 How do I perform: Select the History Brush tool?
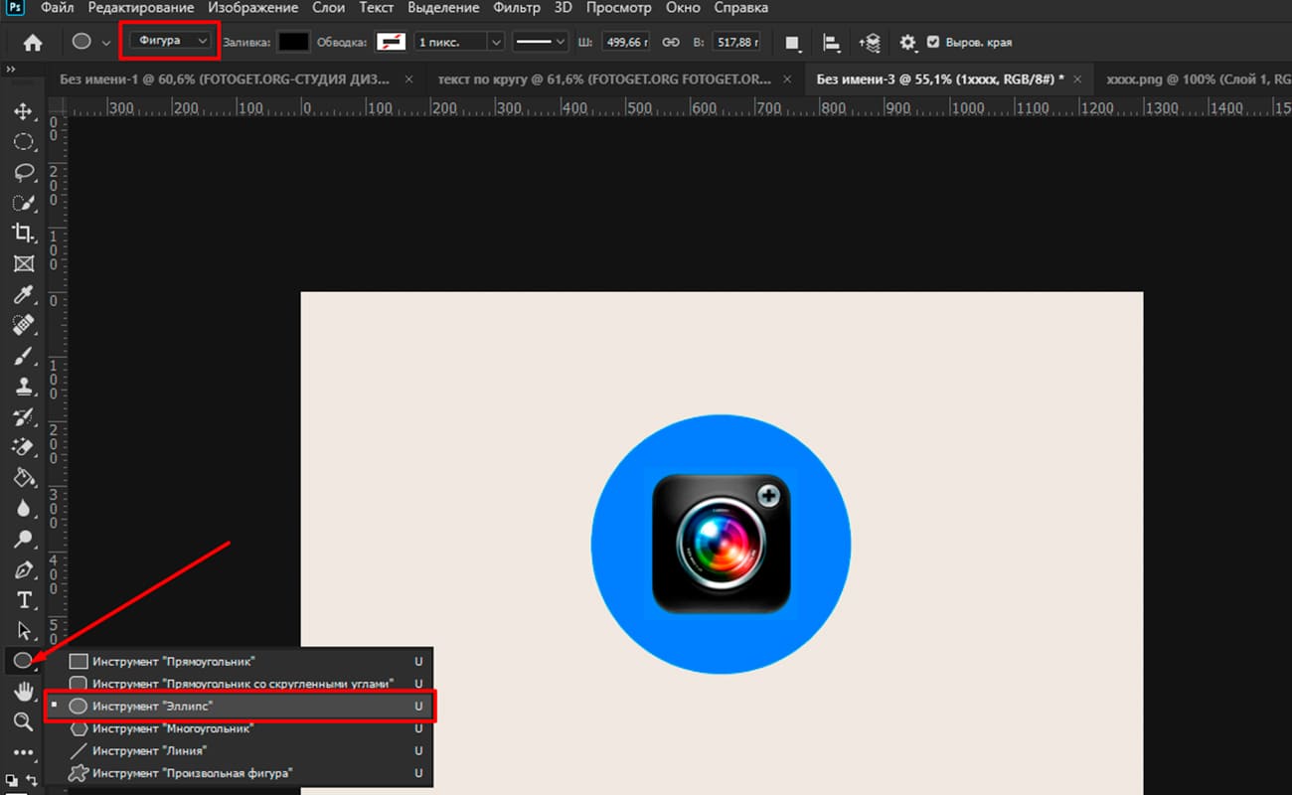(23, 416)
